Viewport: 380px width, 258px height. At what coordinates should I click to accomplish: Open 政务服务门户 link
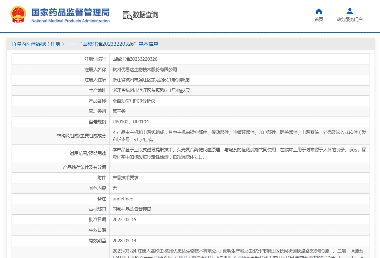click(350, 19)
